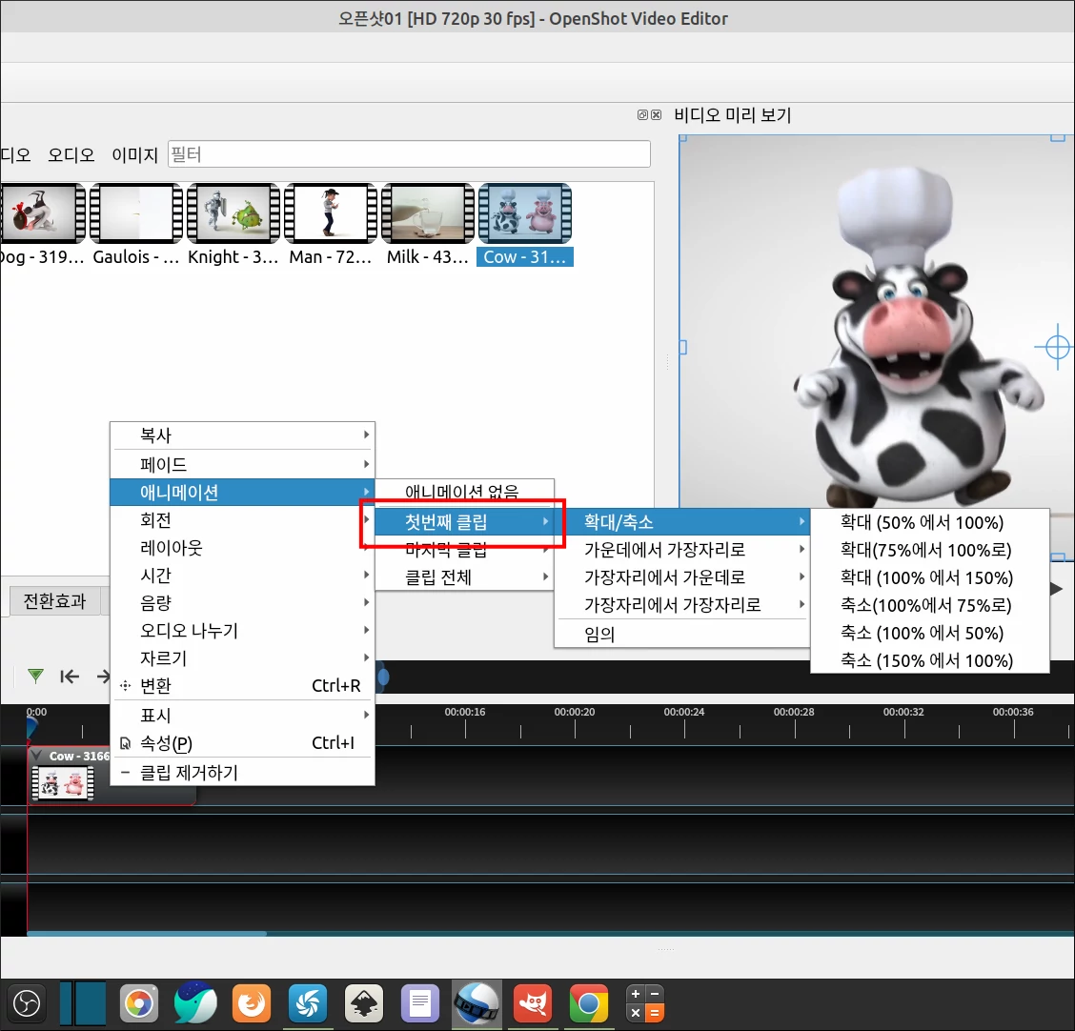
Task: Expand arrow on 표시 row
Action: tap(366, 715)
